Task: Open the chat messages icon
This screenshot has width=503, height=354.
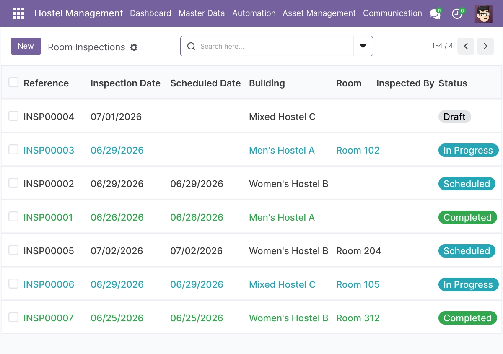Action: [436, 14]
